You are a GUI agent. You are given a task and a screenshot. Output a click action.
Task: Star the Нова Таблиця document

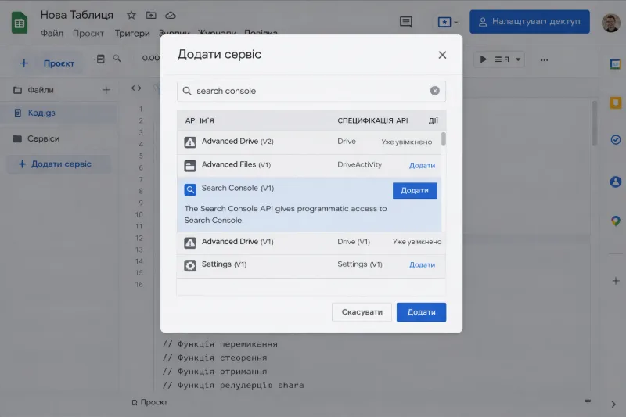(131, 15)
